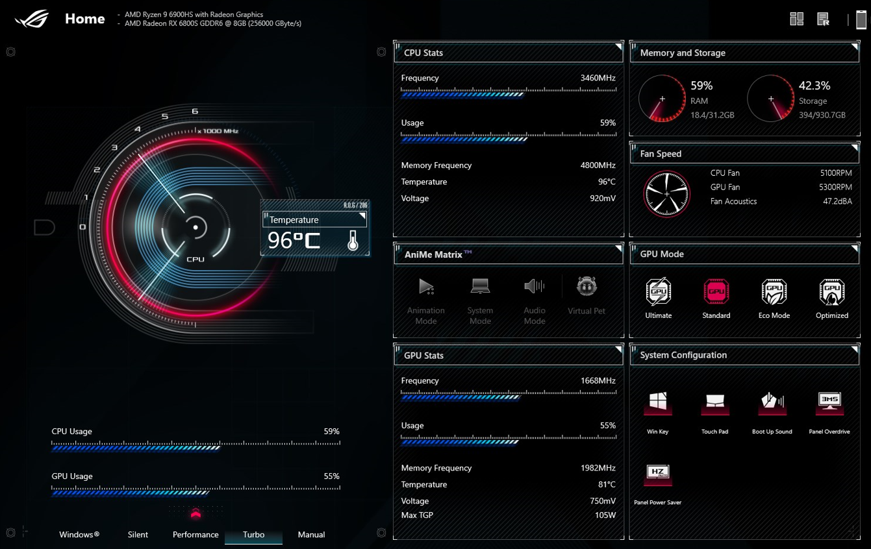The height and width of the screenshot is (549, 871).
Task: Switch to the Performance operating mode
Action: click(196, 535)
